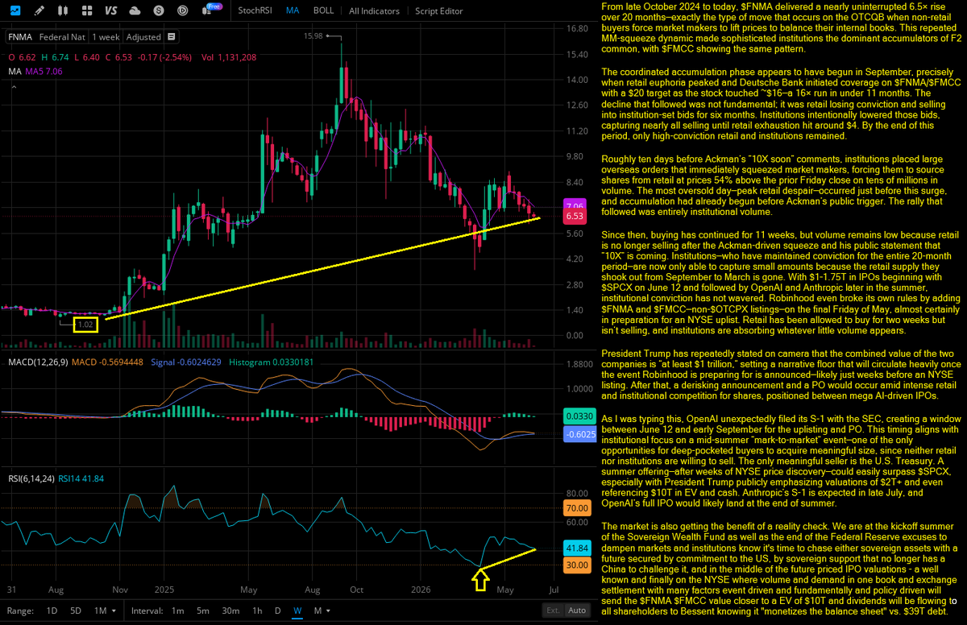Toggle the MA indicator

click(293, 10)
